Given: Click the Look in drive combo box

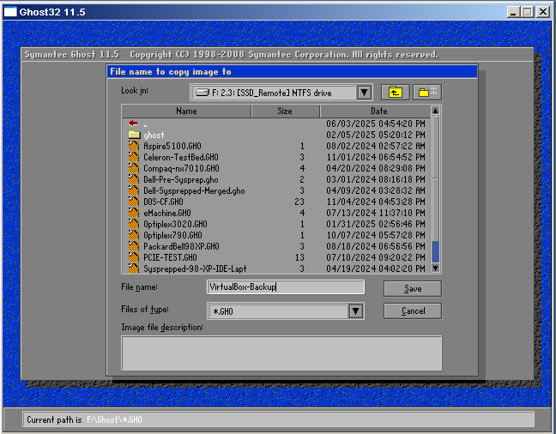Looking at the screenshot, I should point(281,93).
